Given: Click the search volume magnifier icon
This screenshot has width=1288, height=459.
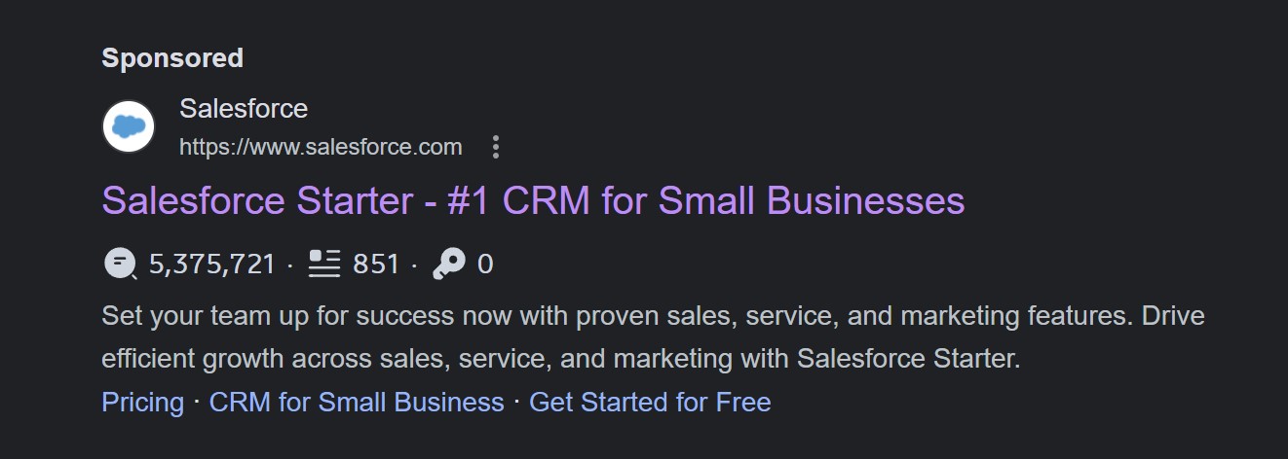Looking at the screenshot, I should [119, 264].
